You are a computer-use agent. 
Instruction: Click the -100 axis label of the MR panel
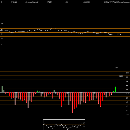click(x=127, y=115)
